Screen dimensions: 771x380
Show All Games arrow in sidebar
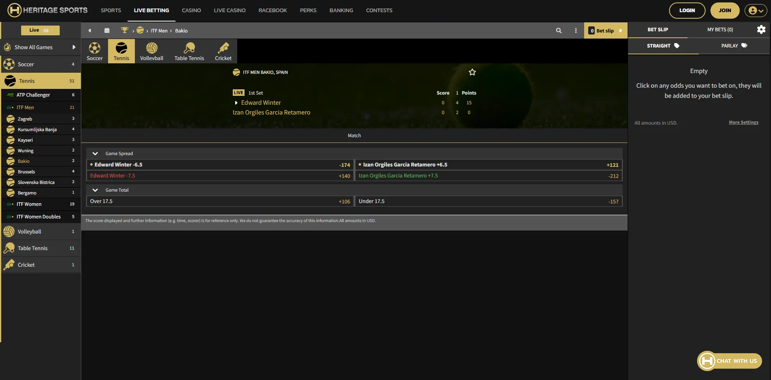[x=74, y=47]
